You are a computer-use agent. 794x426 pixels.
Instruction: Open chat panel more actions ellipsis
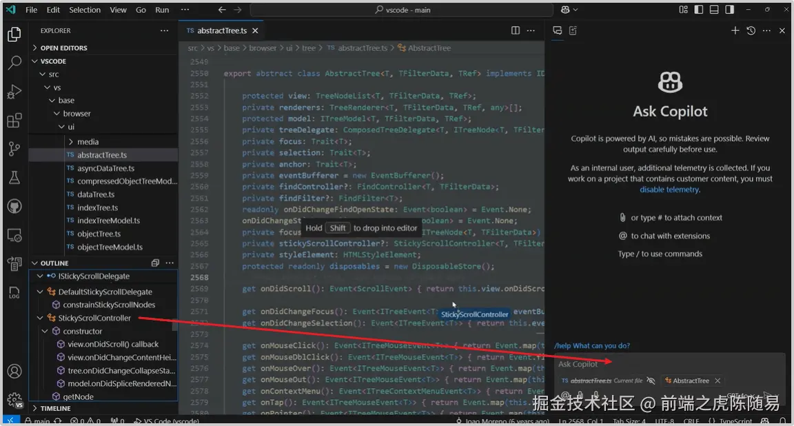tap(766, 31)
